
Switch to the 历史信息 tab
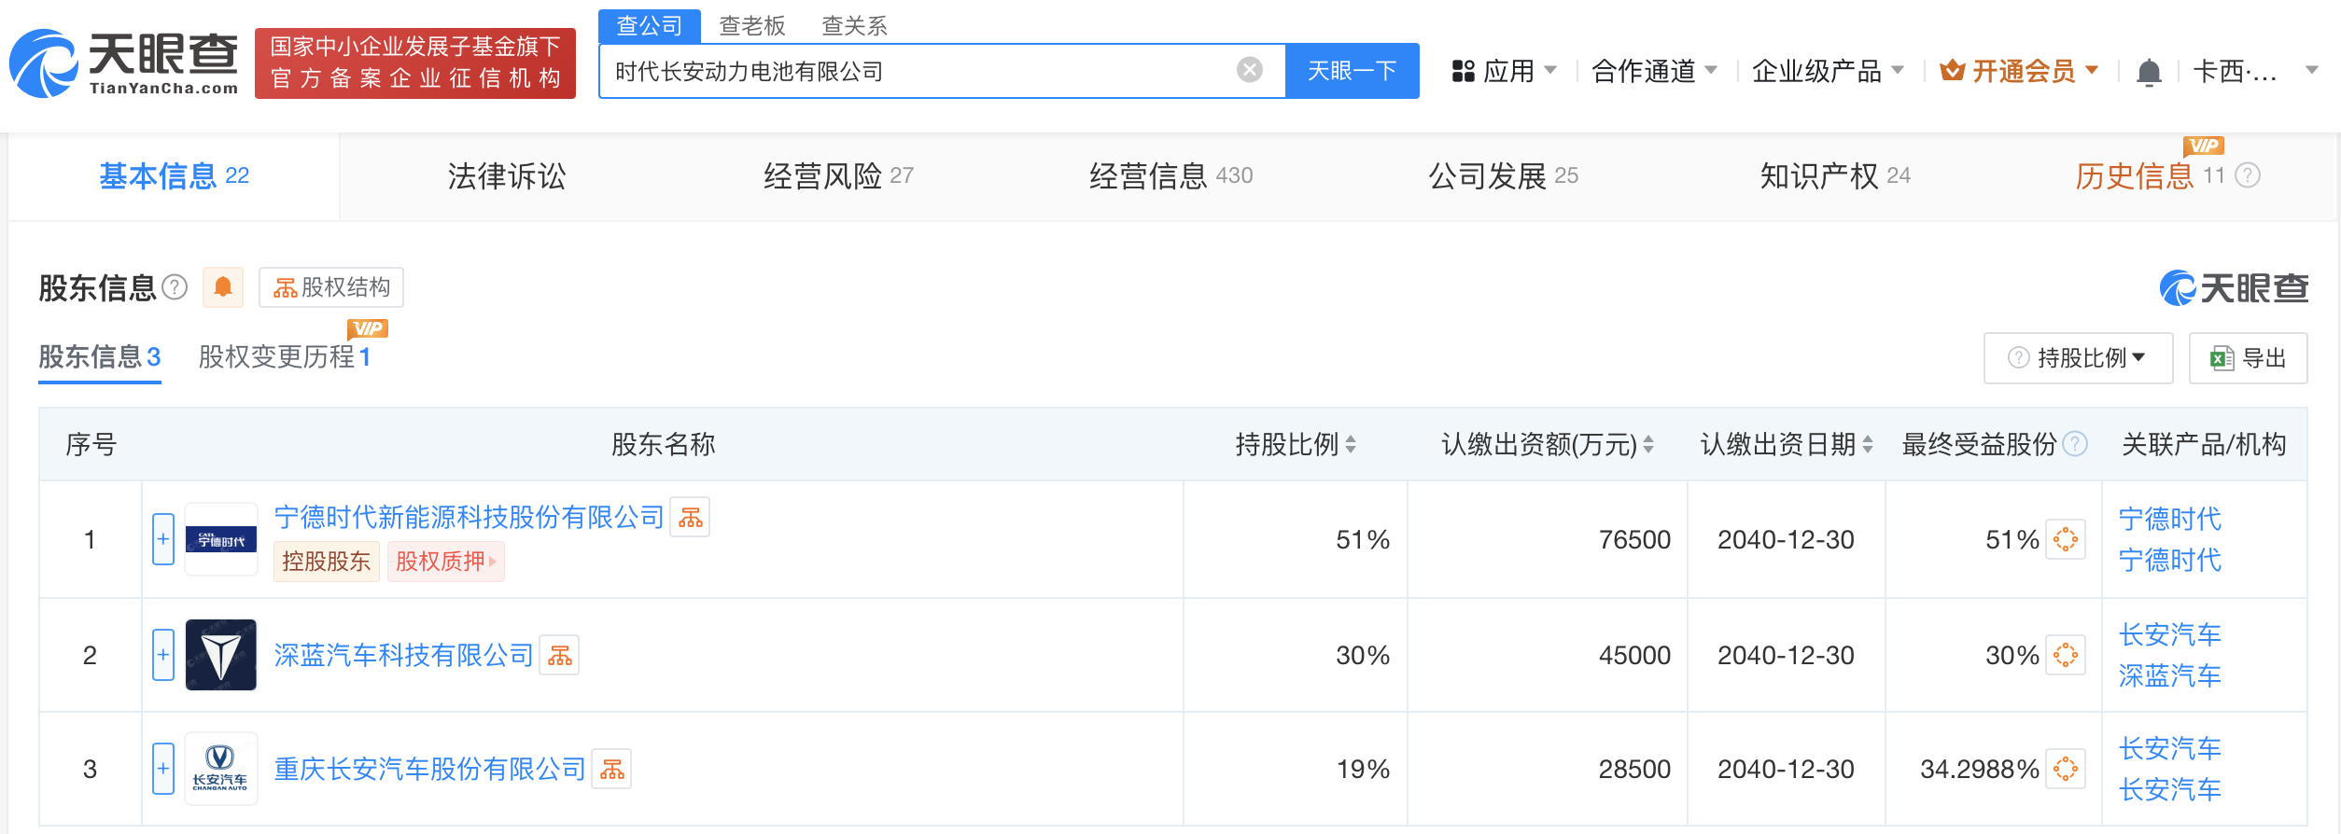pos(2150,175)
